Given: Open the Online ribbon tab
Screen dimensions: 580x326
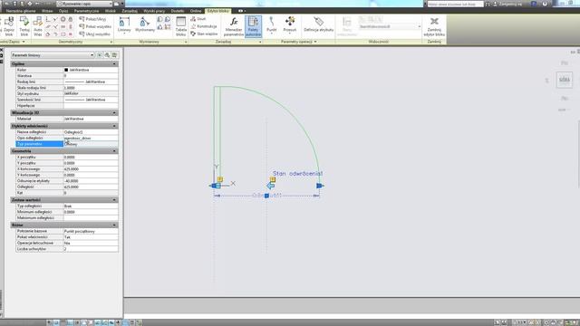Looking at the screenshot, I should coord(196,11).
